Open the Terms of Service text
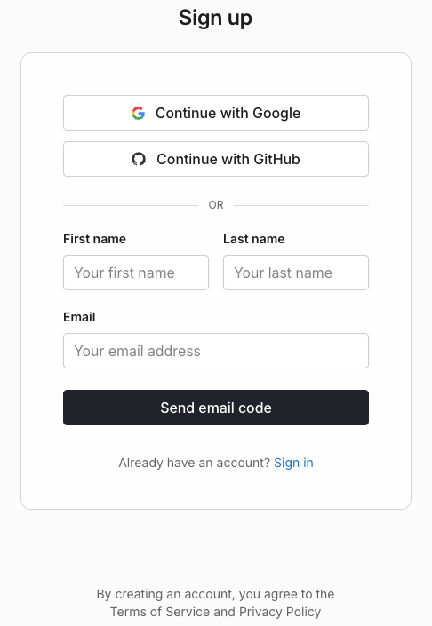This screenshot has width=432, height=626. coord(160,612)
